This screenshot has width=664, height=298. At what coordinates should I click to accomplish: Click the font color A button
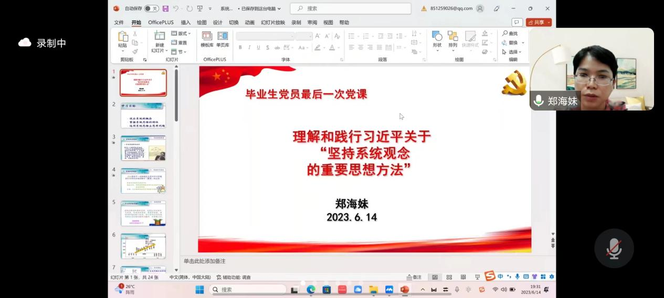pos(332,48)
